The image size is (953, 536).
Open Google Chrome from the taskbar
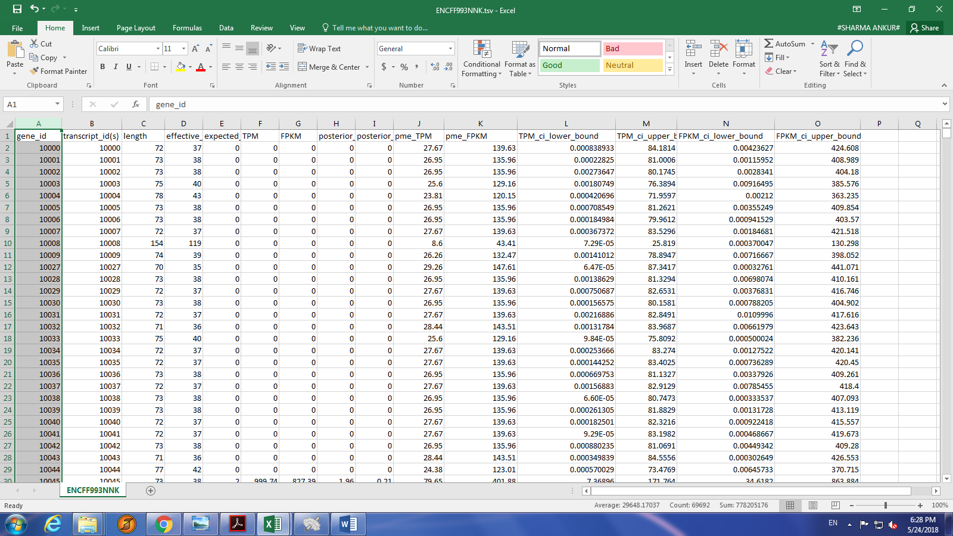(163, 524)
